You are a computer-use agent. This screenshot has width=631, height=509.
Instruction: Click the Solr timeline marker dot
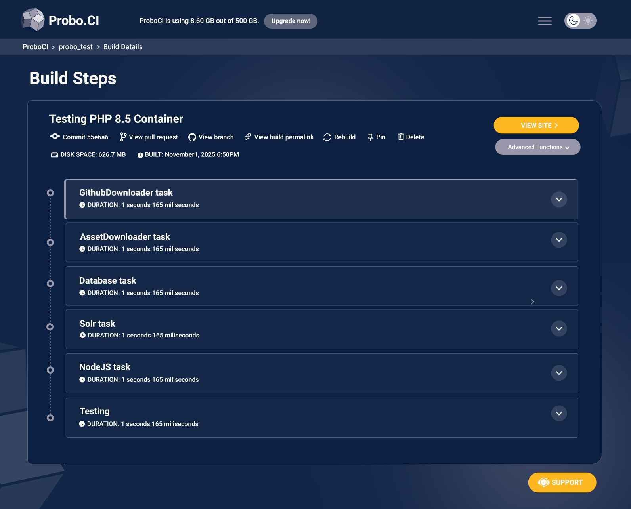[50, 327]
